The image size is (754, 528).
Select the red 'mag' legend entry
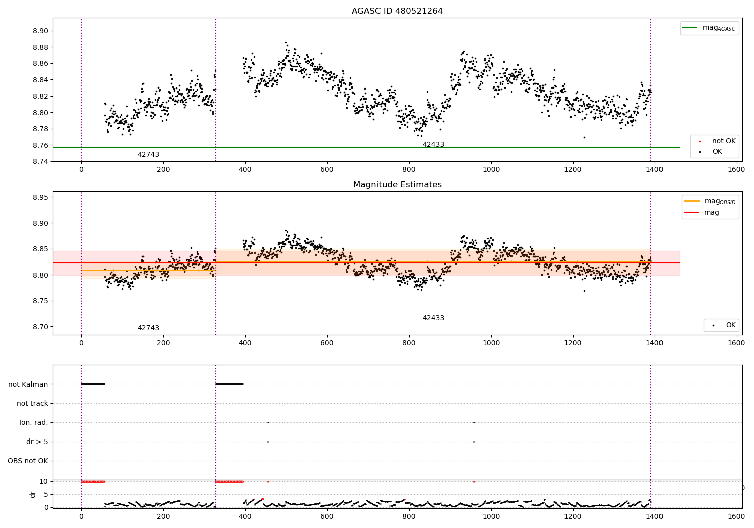point(702,213)
